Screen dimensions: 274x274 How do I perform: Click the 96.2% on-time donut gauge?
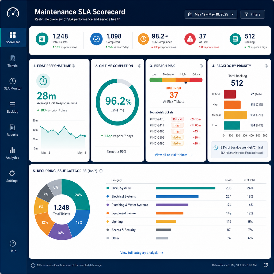[117, 102]
